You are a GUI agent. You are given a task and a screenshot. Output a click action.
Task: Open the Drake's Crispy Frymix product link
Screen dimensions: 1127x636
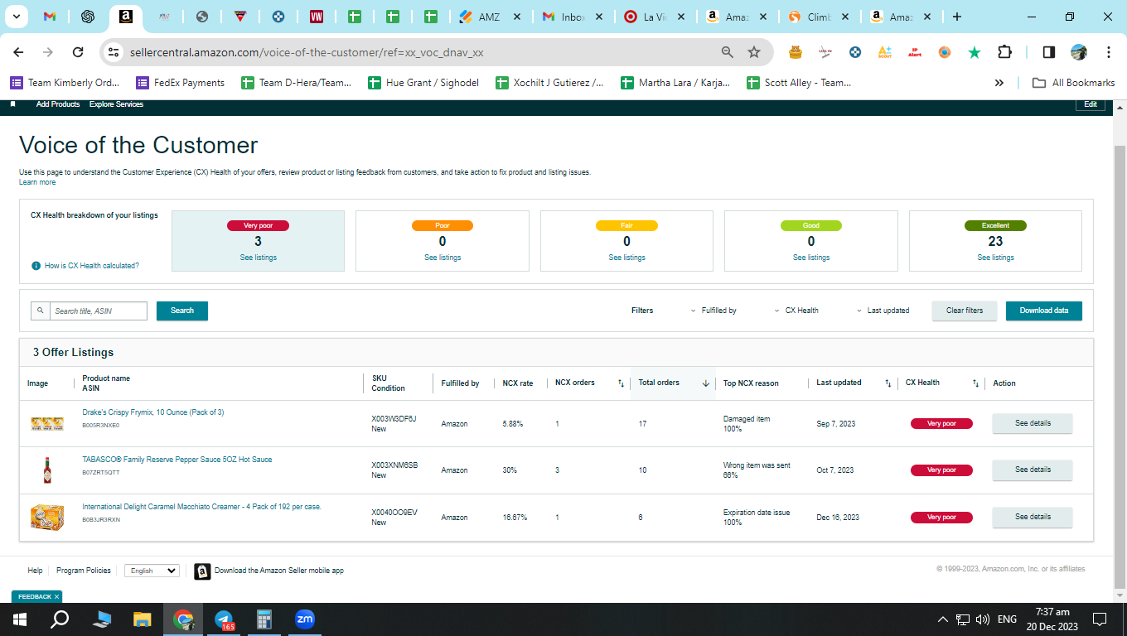pyautogui.click(x=153, y=412)
